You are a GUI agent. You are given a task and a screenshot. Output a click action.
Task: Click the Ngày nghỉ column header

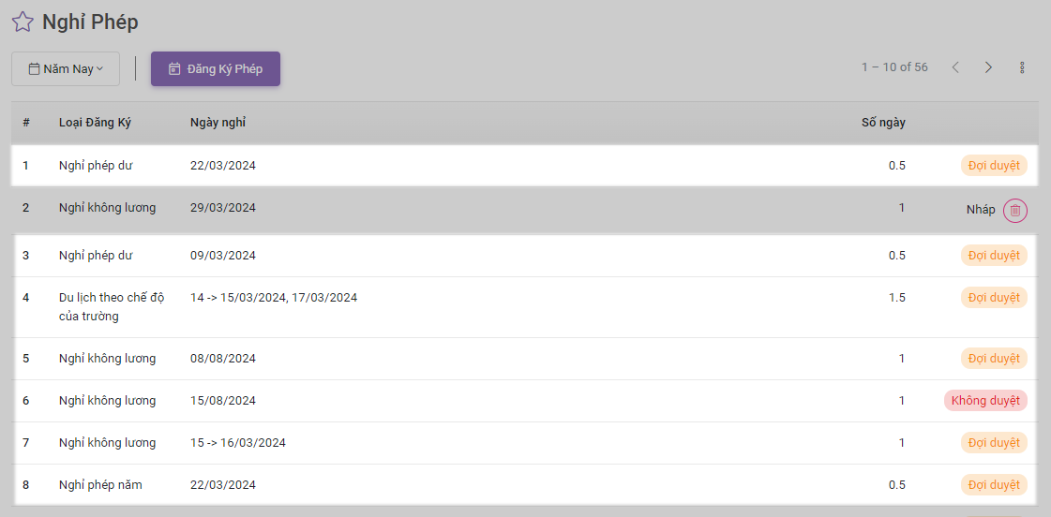click(x=218, y=123)
